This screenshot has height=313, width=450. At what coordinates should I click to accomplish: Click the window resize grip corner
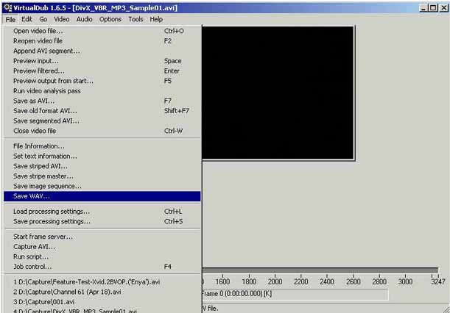coord(446,309)
